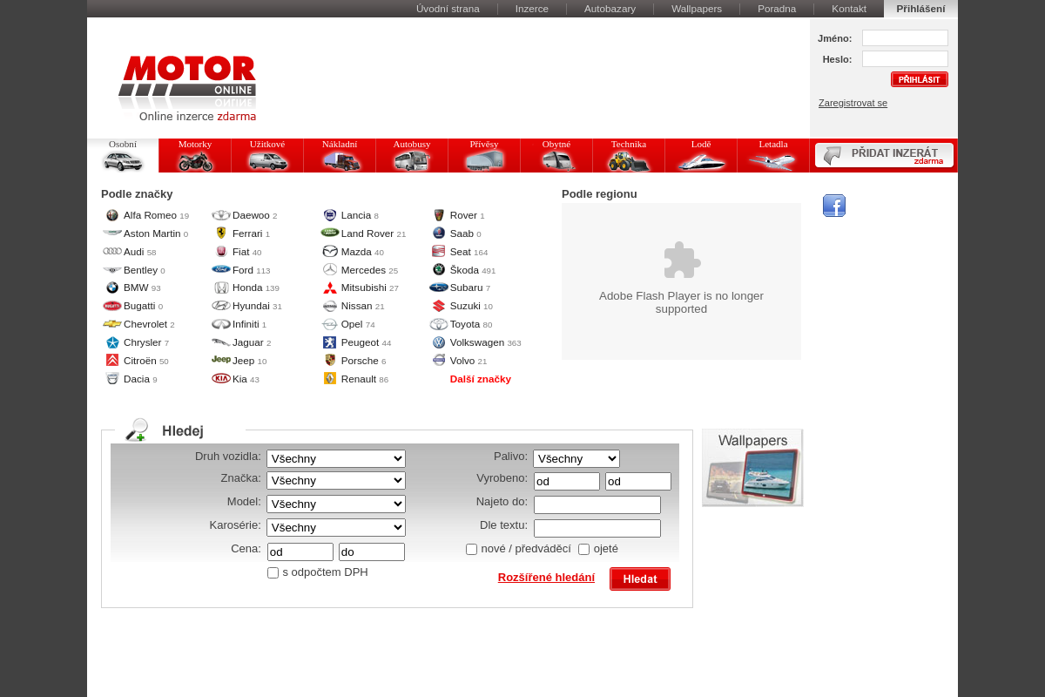This screenshot has height=697, width=1045.
Task: Open the Druh vozidla dropdown
Action: [335, 458]
